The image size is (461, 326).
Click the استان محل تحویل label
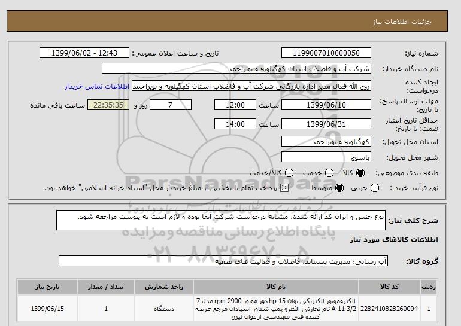click(410, 142)
